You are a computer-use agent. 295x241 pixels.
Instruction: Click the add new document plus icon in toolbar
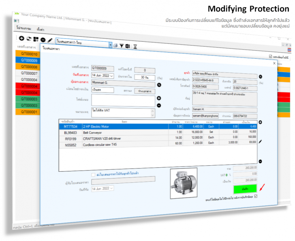21,38
